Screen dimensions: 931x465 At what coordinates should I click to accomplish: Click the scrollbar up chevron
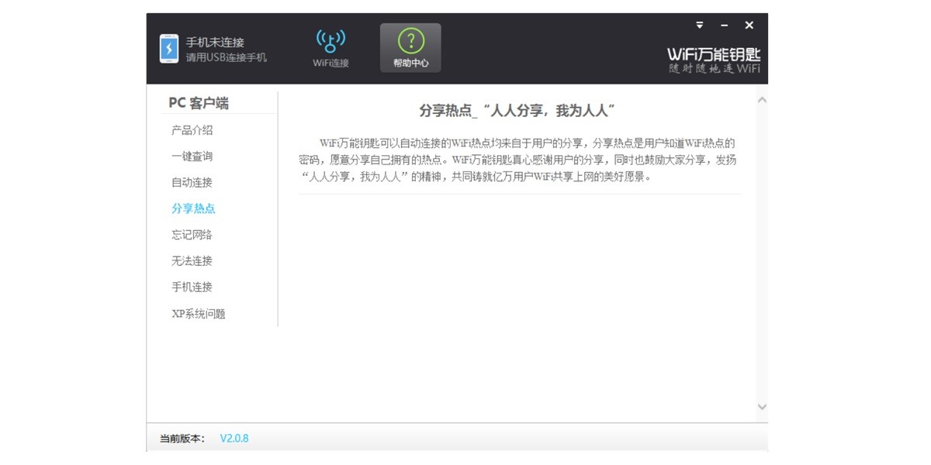761,98
